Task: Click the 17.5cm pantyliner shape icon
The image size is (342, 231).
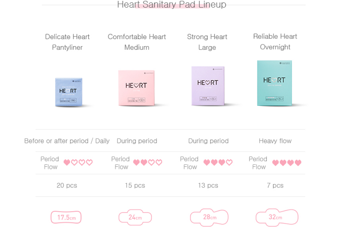Action: click(x=66, y=217)
